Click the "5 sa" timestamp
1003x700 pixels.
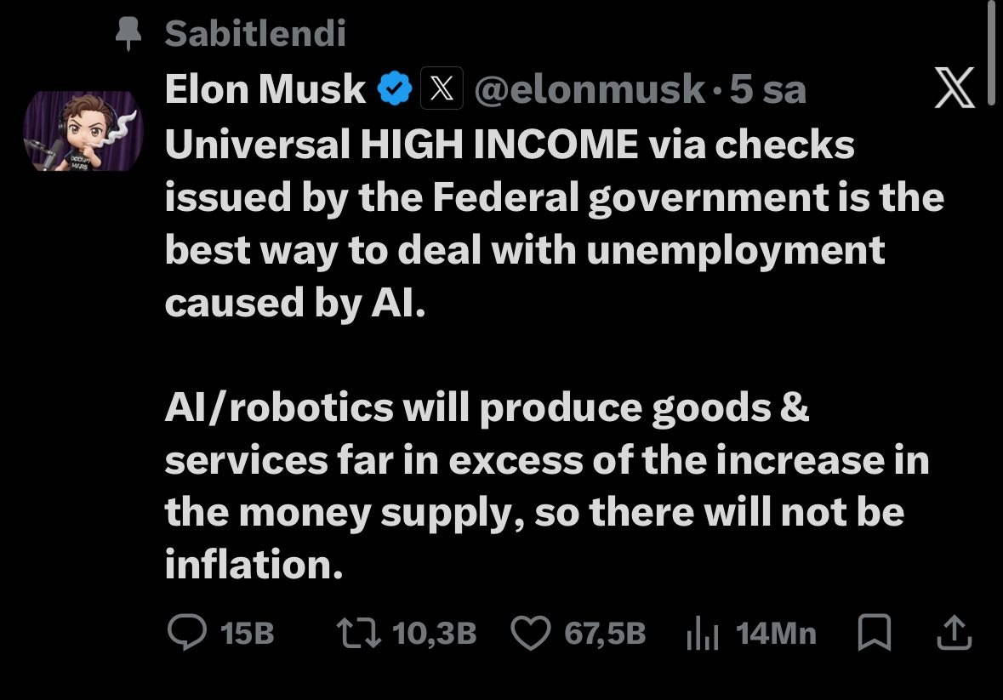click(x=768, y=88)
